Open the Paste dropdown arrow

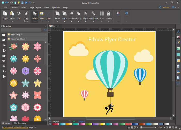coord(12,22)
